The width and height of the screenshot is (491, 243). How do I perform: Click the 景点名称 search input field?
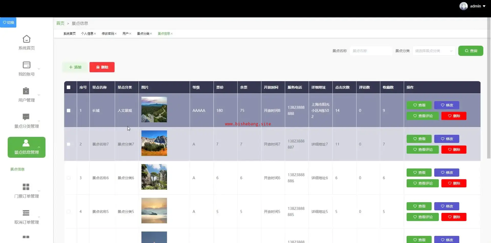click(371, 51)
